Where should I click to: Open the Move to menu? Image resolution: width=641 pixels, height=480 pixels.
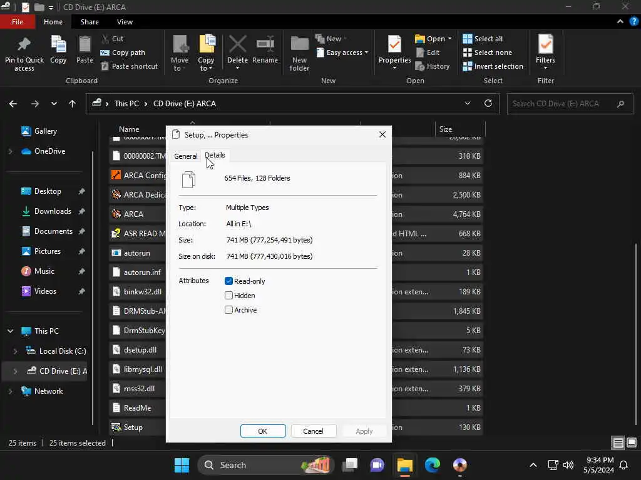click(x=180, y=54)
